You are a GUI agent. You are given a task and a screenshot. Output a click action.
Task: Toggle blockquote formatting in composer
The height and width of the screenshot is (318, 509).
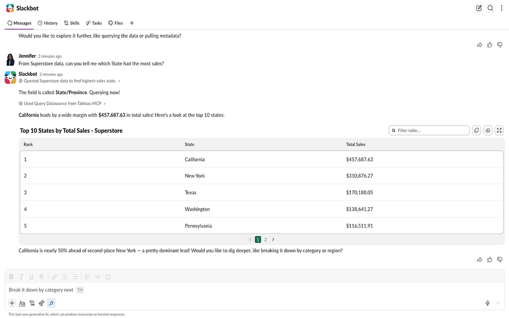click(88, 276)
